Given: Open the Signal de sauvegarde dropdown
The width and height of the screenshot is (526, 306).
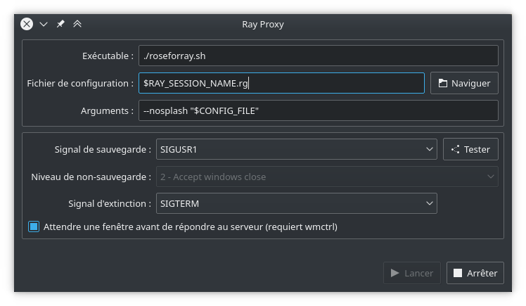Looking at the screenshot, I should click(x=296, y=149).
